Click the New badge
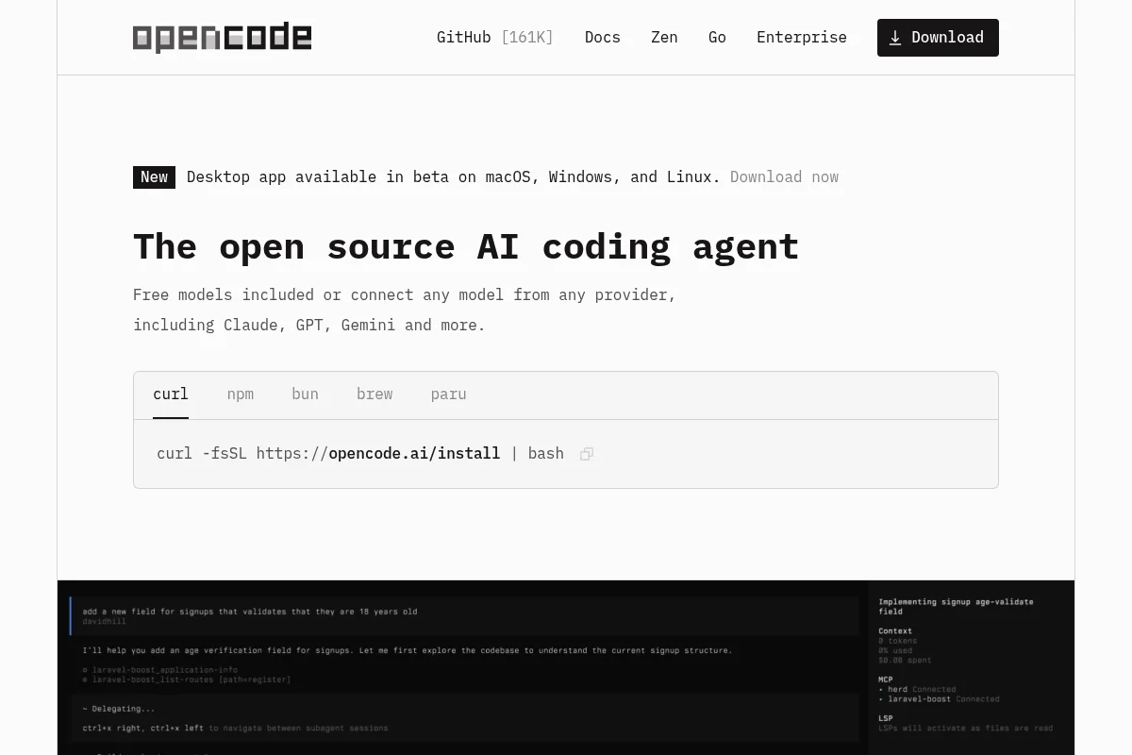 tap(154, 177)
